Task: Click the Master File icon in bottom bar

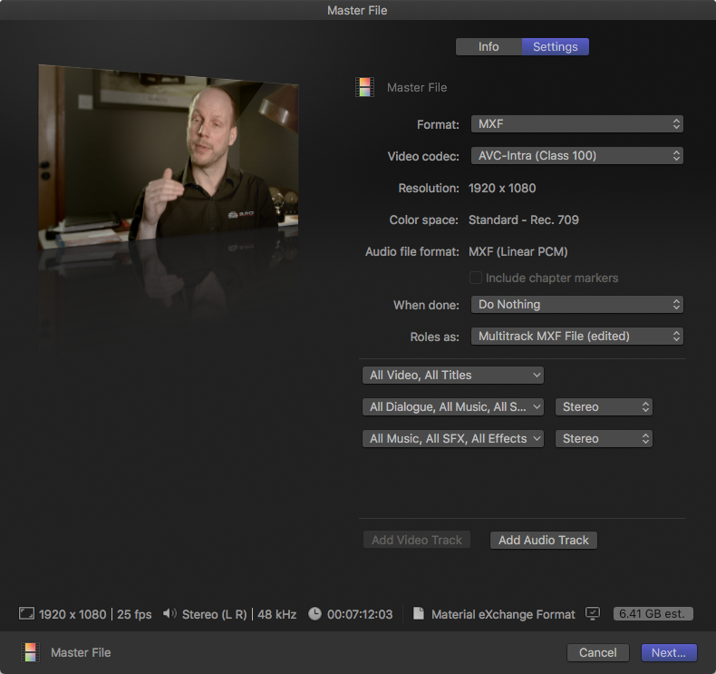Action: point(30,652)
